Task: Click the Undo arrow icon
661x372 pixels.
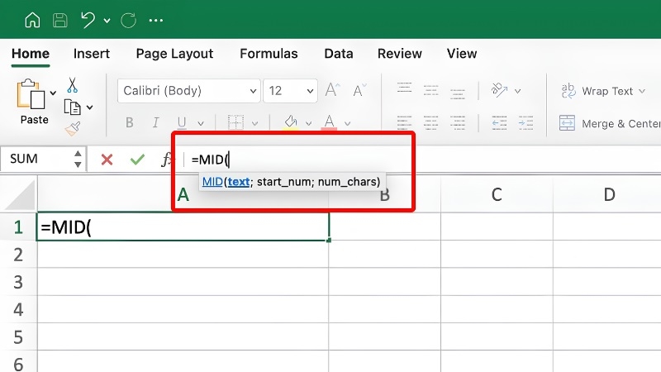Action: click(x=88, y=20)
